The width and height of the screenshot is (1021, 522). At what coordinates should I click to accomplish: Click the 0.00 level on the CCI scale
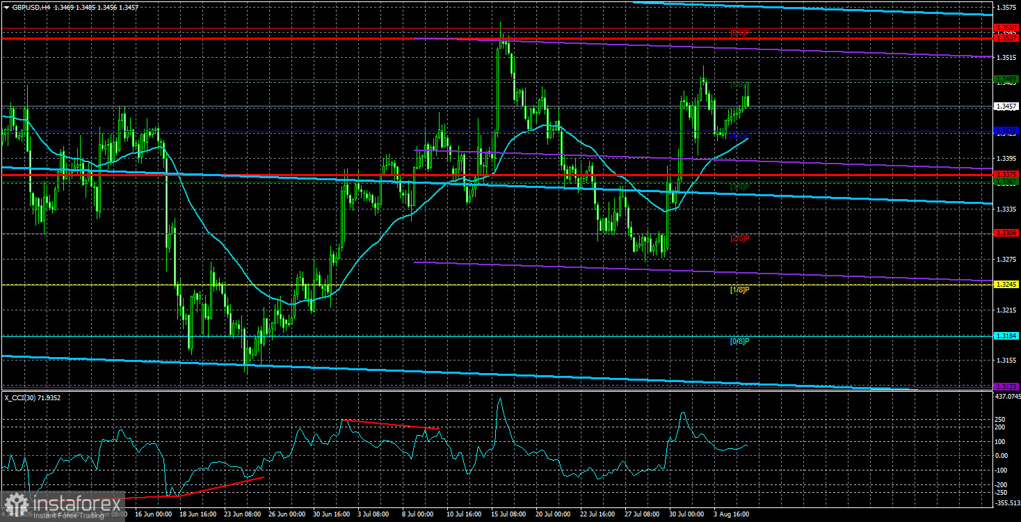(x=1003, y=455)
